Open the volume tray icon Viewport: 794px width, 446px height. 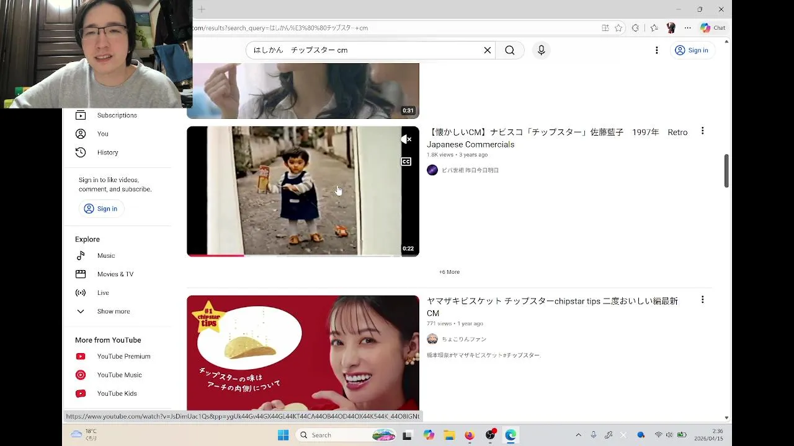pos(669,435)
